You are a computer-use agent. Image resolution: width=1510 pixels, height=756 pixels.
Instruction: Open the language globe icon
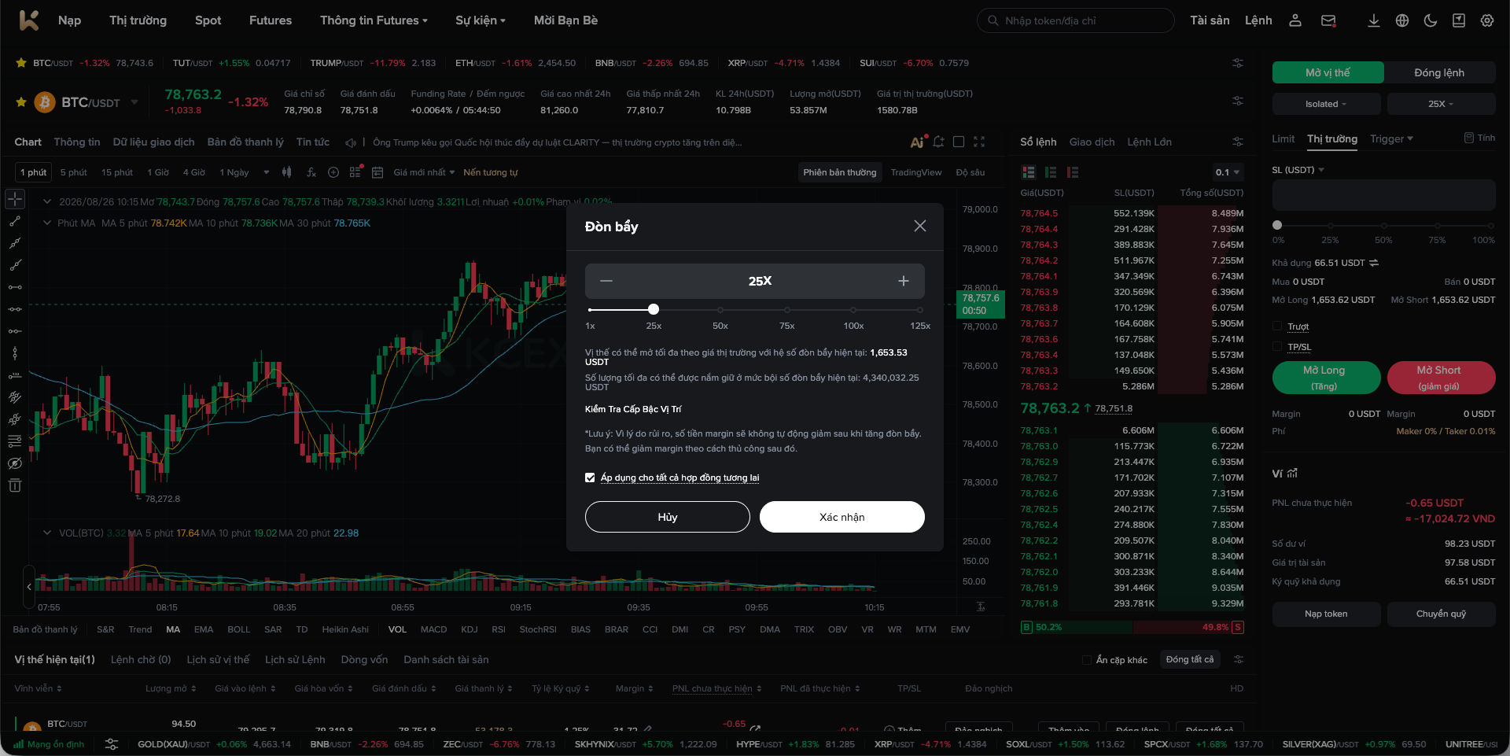pos(1402,20)
